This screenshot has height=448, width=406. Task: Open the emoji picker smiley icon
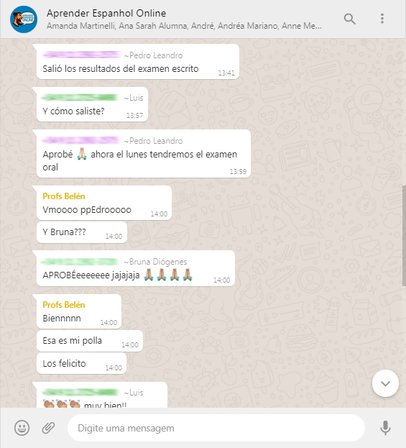22,428
